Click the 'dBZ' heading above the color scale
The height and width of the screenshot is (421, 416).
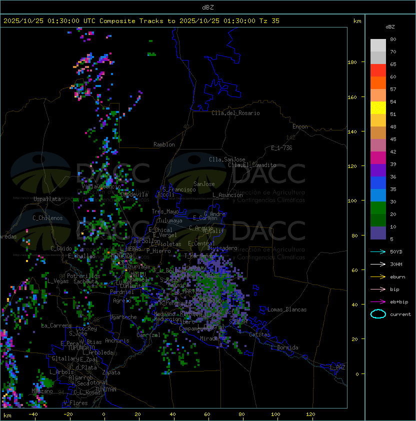point(390,27)
